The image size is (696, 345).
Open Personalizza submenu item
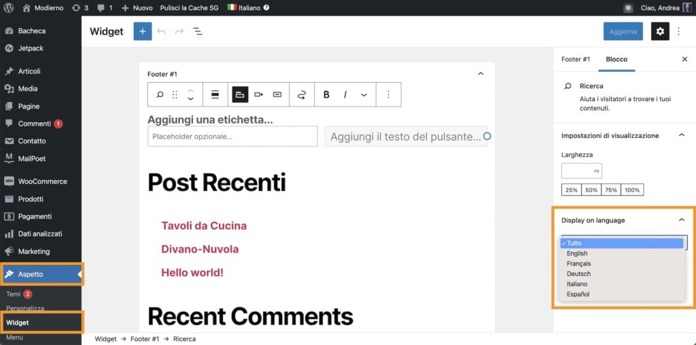coord(25,308)
